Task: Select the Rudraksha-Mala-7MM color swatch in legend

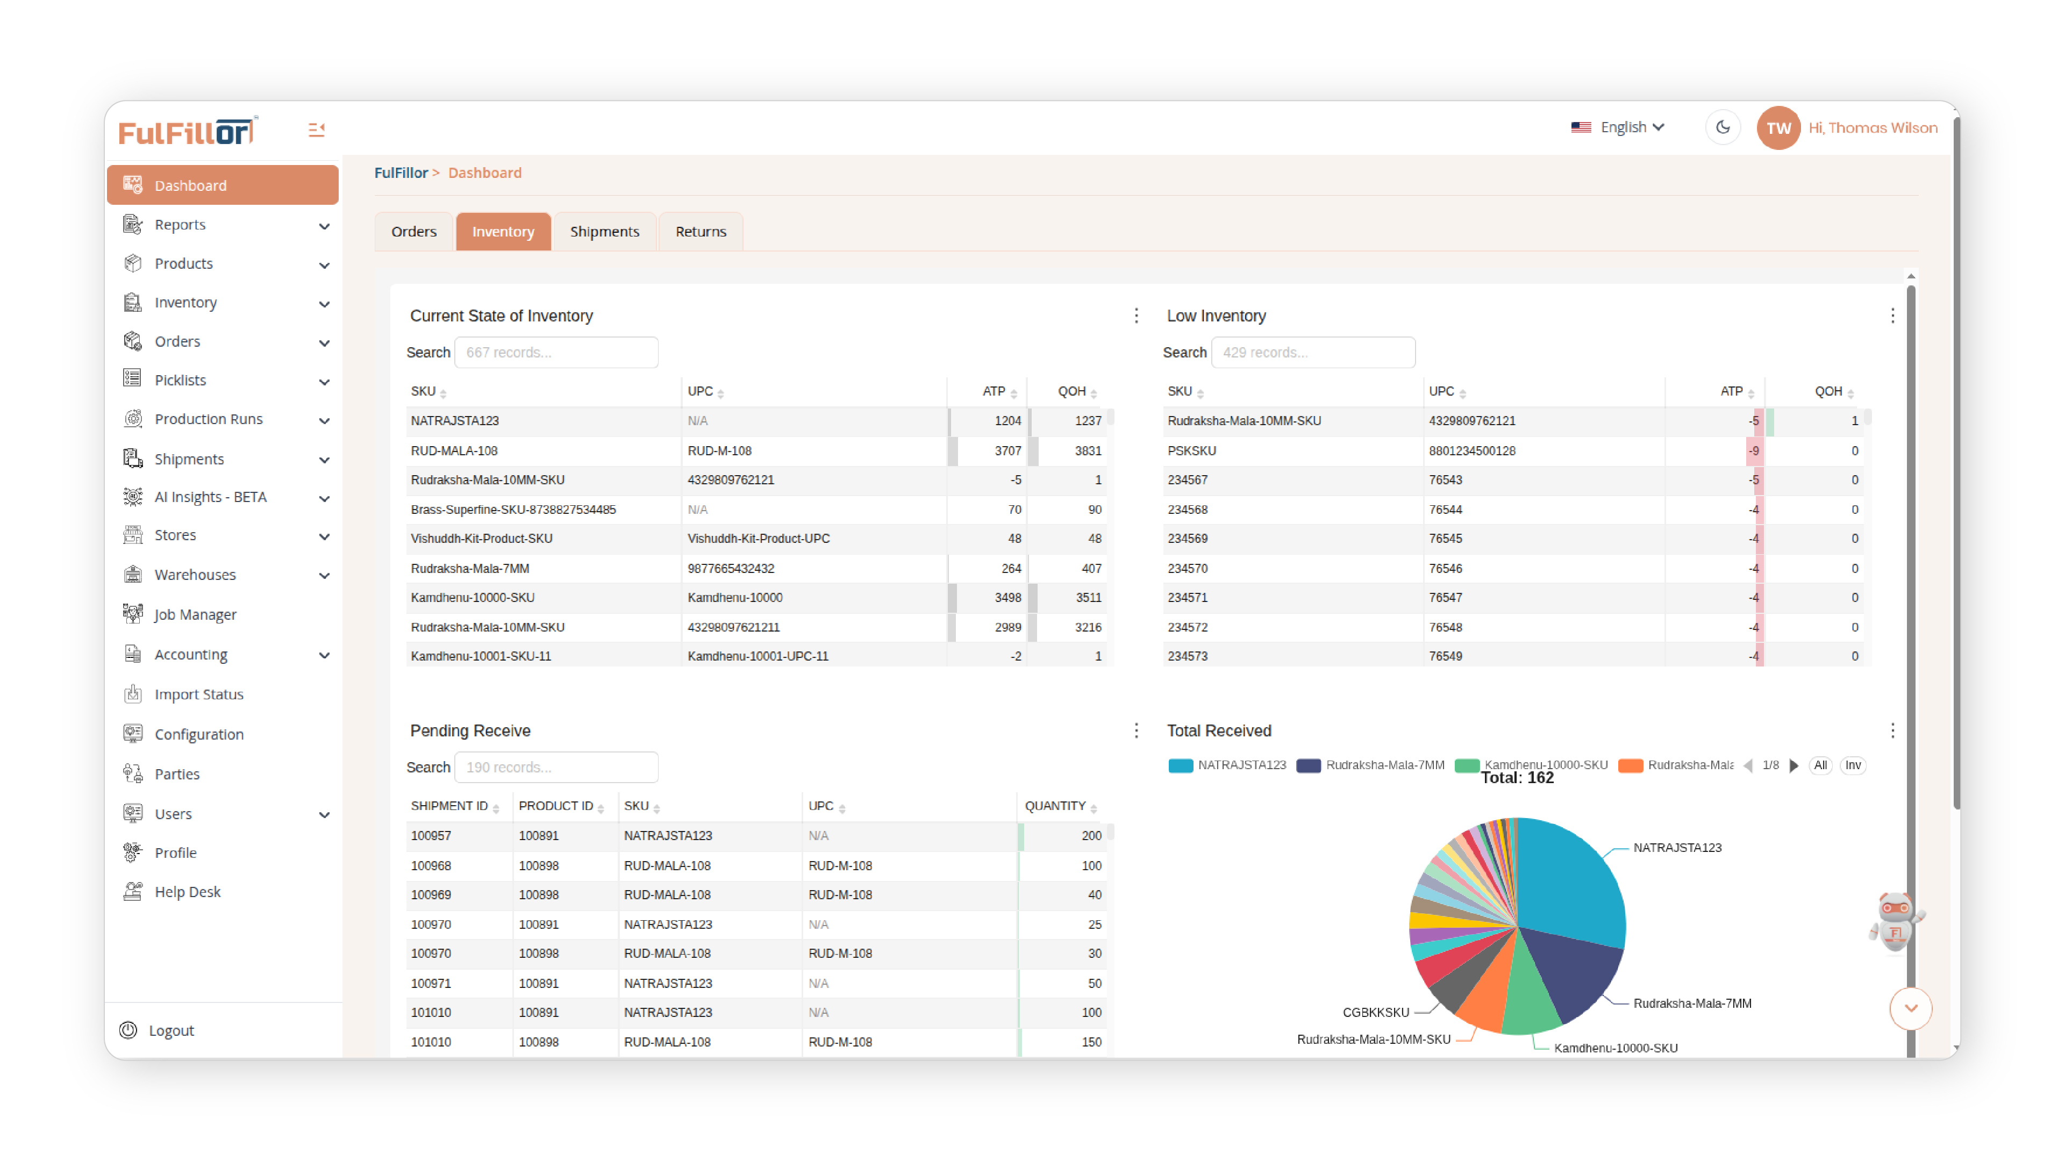Action: 1308,765
